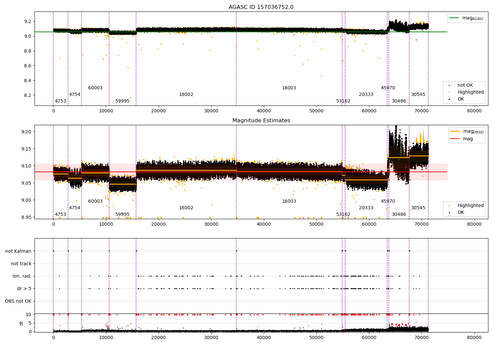Click obsid label 4754 in Magnitude Estimates plot
Viewport: 493px width, 345px height.
(x=75, y=208)
